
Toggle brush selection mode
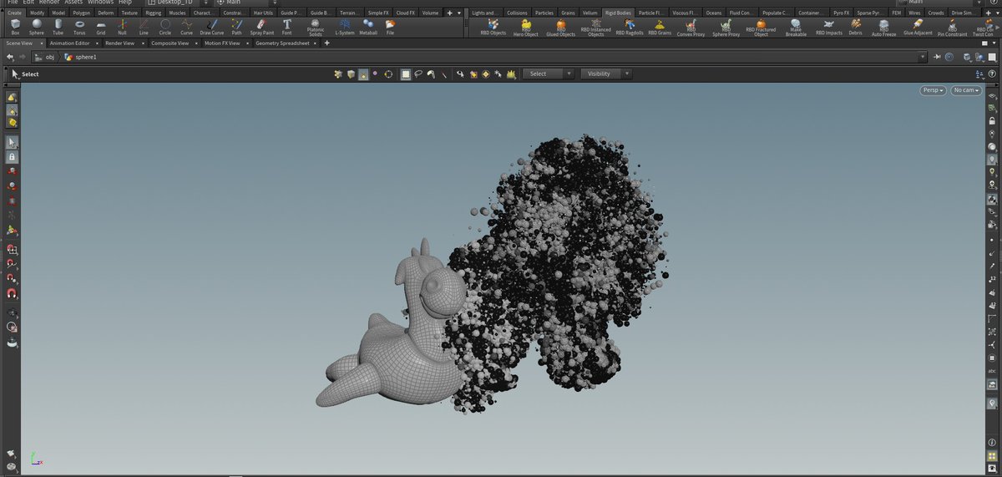pyautogui.click(x=432, y=74)
